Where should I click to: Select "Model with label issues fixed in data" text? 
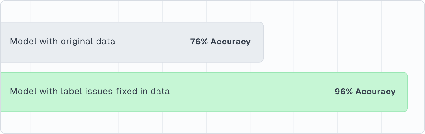pyautogui.click(x=90, y=92)
